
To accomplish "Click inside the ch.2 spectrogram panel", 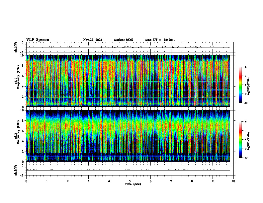I will click(128, 136).
